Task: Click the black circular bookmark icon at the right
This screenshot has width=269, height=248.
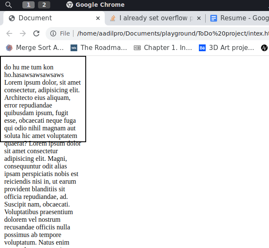Action: 264,48
